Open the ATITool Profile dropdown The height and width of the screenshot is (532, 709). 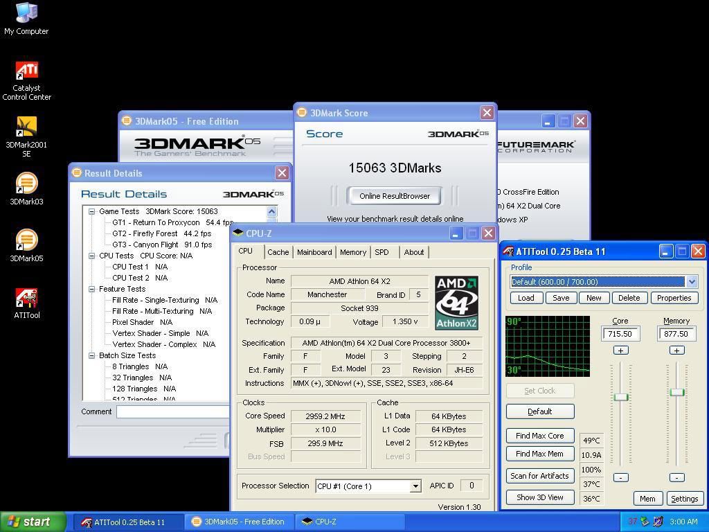(x=691, y=281)
